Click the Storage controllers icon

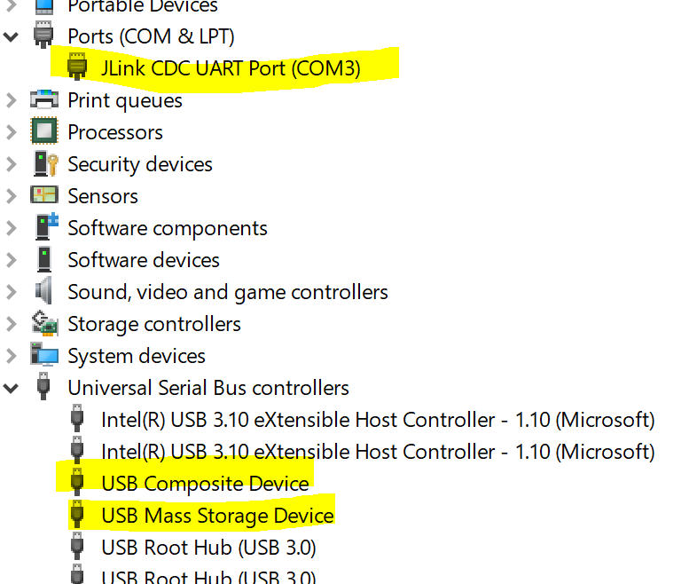click(x=45, y=323)
